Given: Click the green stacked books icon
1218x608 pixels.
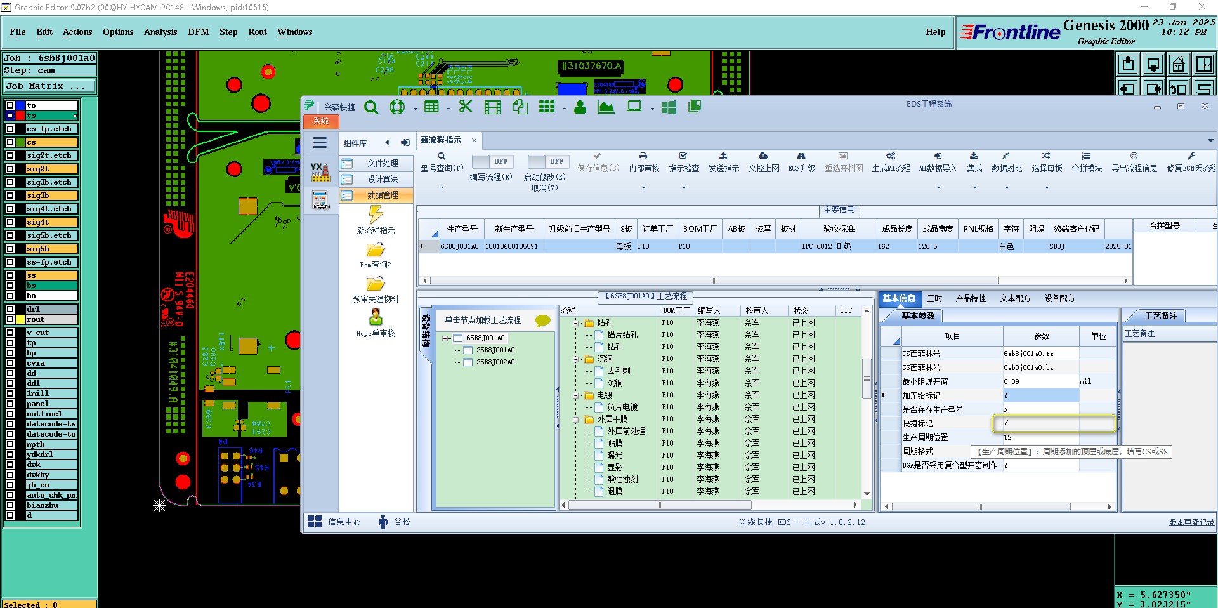Looking at the screenshot, I should tap(695, 106).
